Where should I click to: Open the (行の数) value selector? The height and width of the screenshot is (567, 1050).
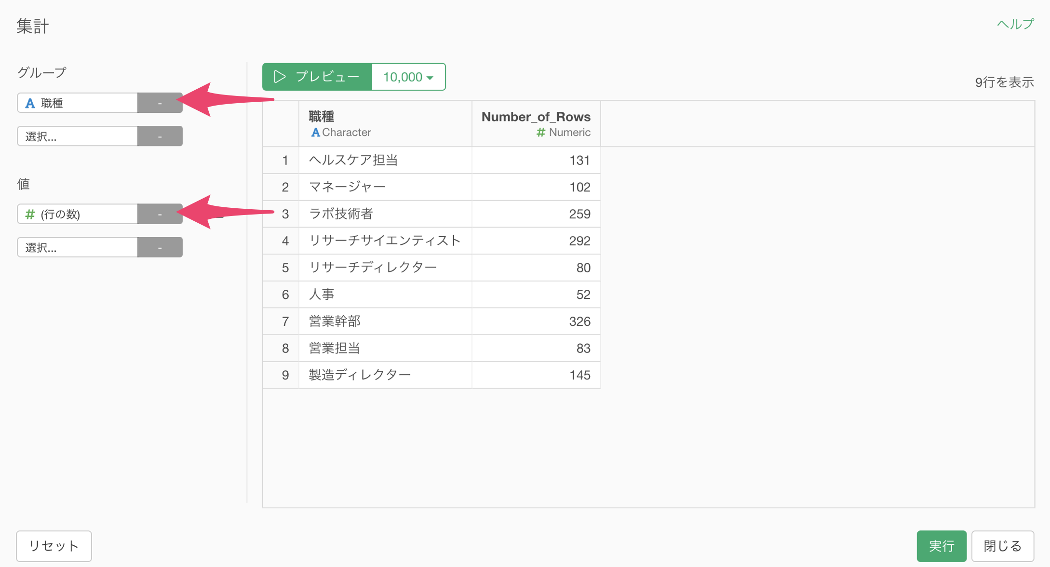pyautogui.click(x=78, y=214)
